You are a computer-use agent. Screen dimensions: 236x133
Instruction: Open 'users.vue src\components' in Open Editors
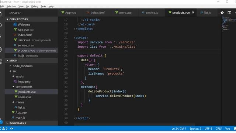pos(31,40)
